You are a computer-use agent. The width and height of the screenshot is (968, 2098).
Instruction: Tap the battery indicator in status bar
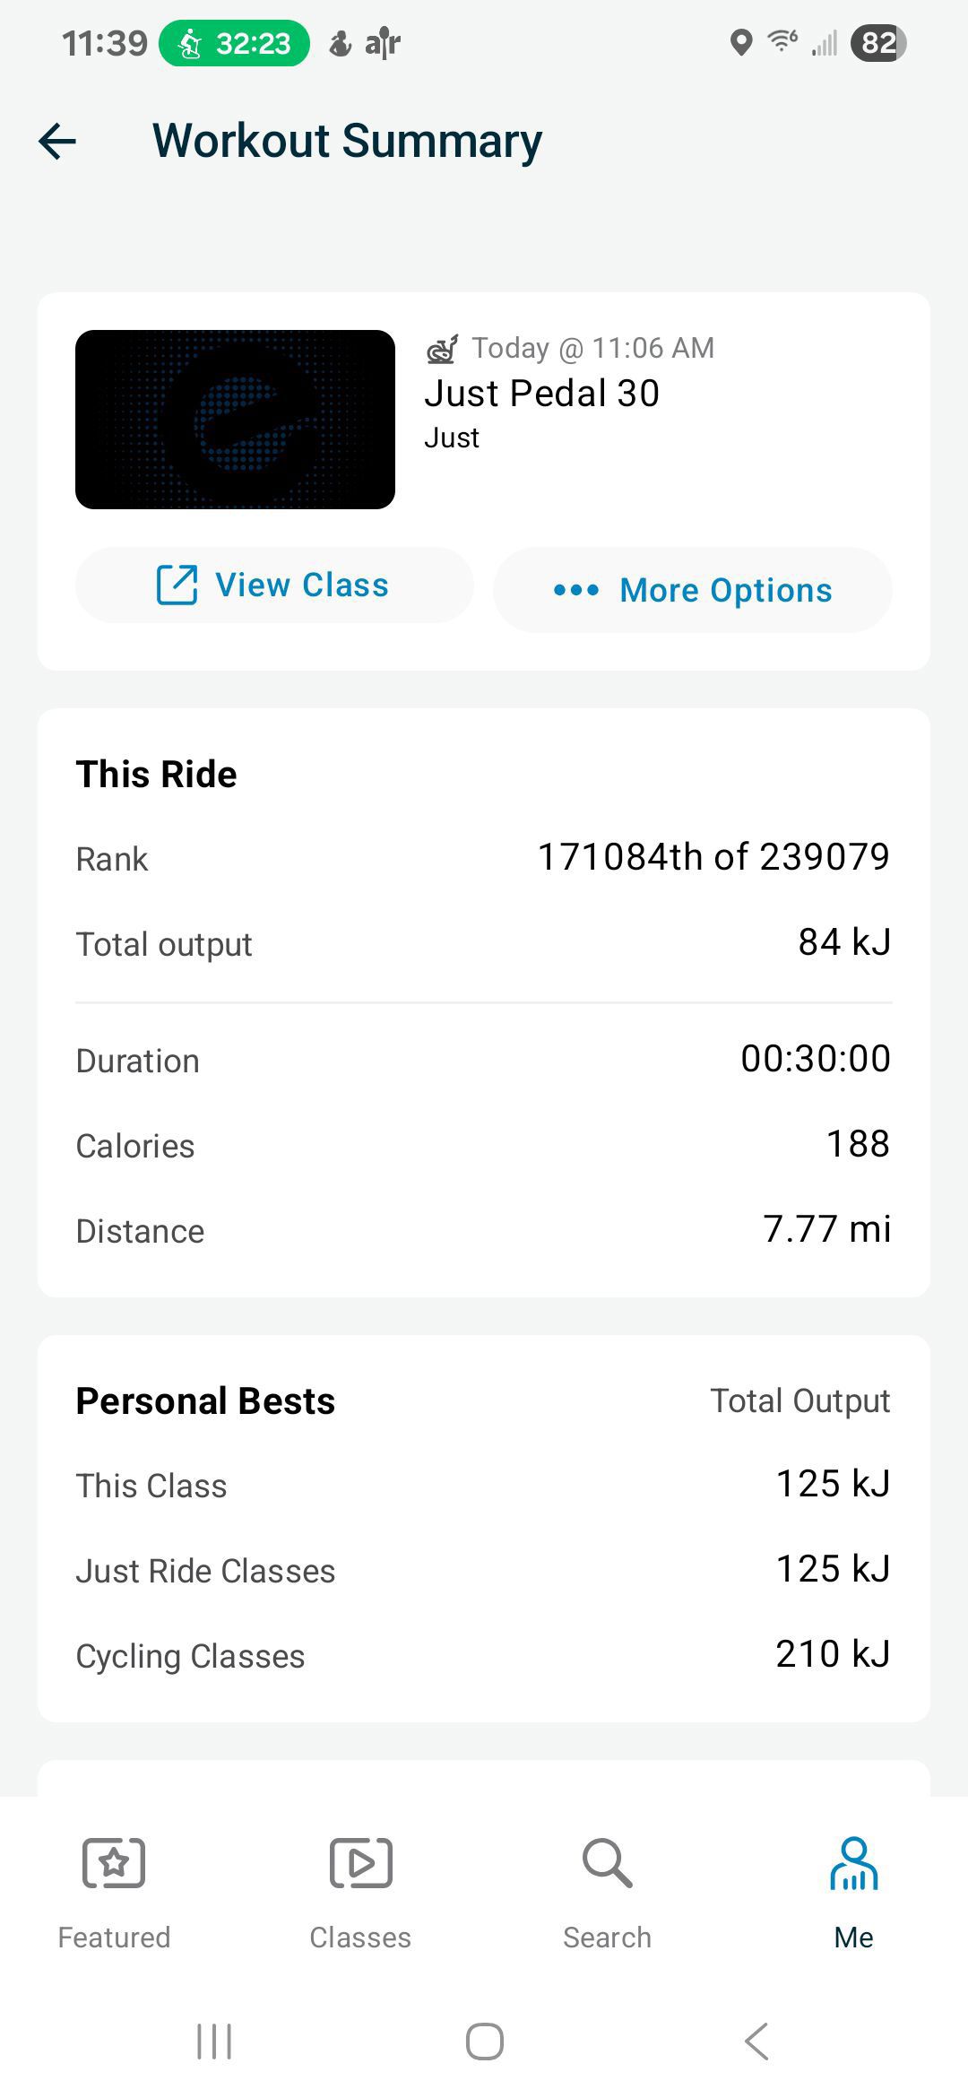click(x=878, y=42)
